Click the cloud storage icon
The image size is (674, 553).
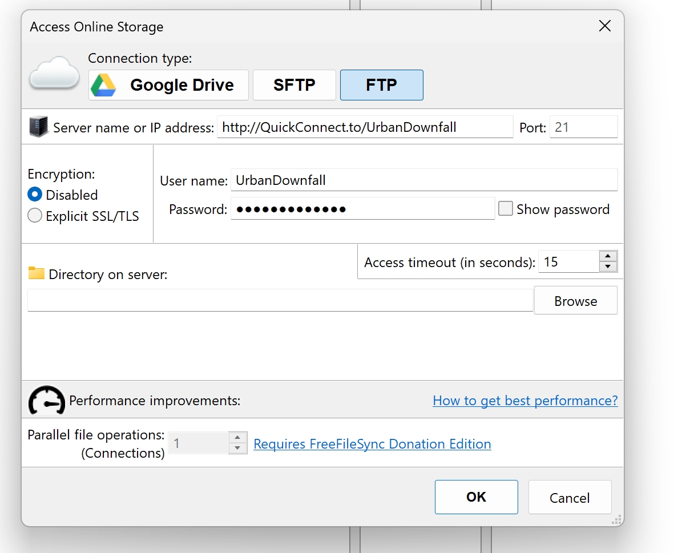[54, 72]
